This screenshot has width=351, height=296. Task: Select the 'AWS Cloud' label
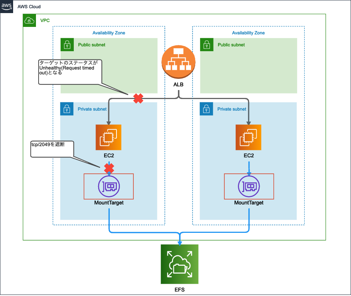29,7
